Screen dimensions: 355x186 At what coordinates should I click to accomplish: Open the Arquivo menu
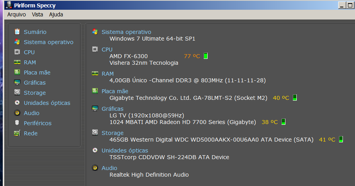tap(16, 14)
